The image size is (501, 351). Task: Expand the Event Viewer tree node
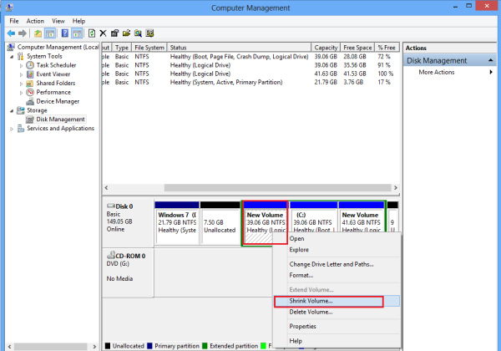point(22,74)
